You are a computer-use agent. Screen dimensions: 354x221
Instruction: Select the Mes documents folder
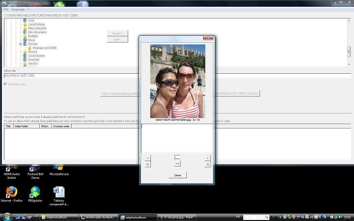(37, 32)
